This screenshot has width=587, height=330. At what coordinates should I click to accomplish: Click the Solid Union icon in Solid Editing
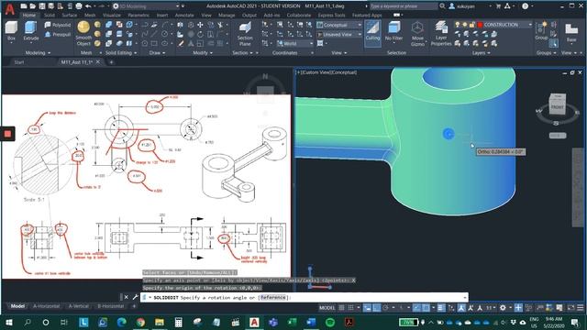click(109, 25)
